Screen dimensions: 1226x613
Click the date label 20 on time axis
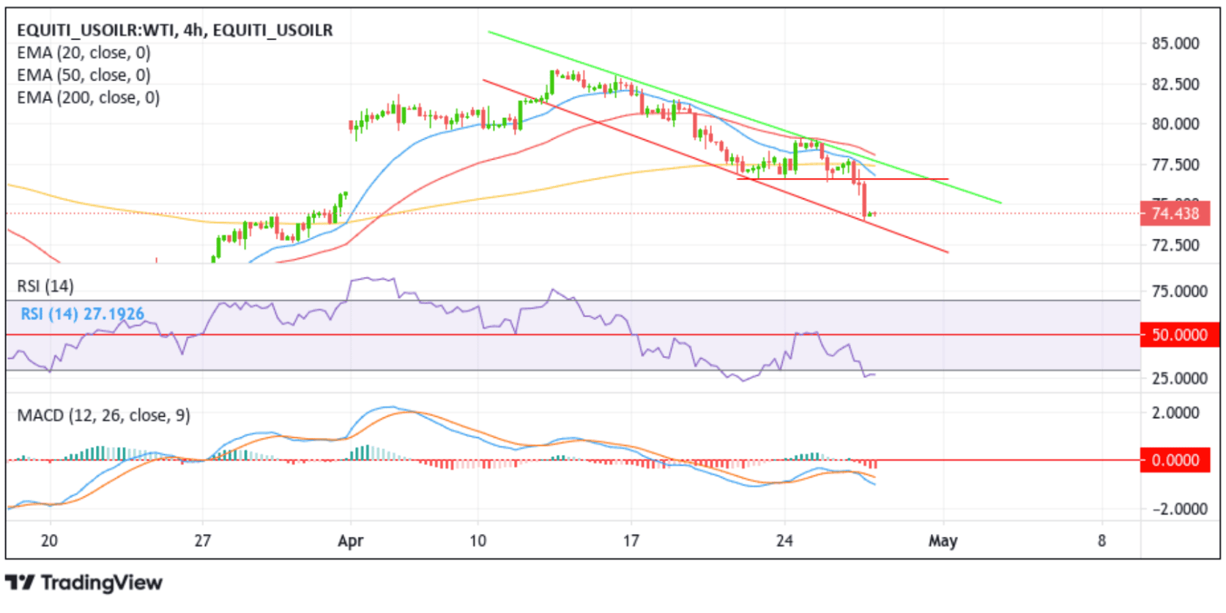[x=49, y=540]
